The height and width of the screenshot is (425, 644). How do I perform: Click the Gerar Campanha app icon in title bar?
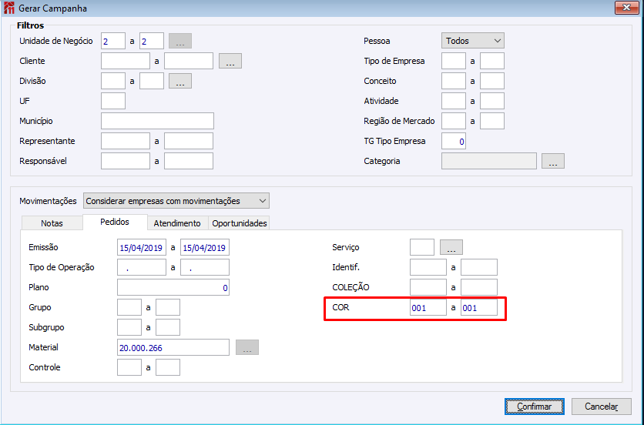tap(9, 8)
